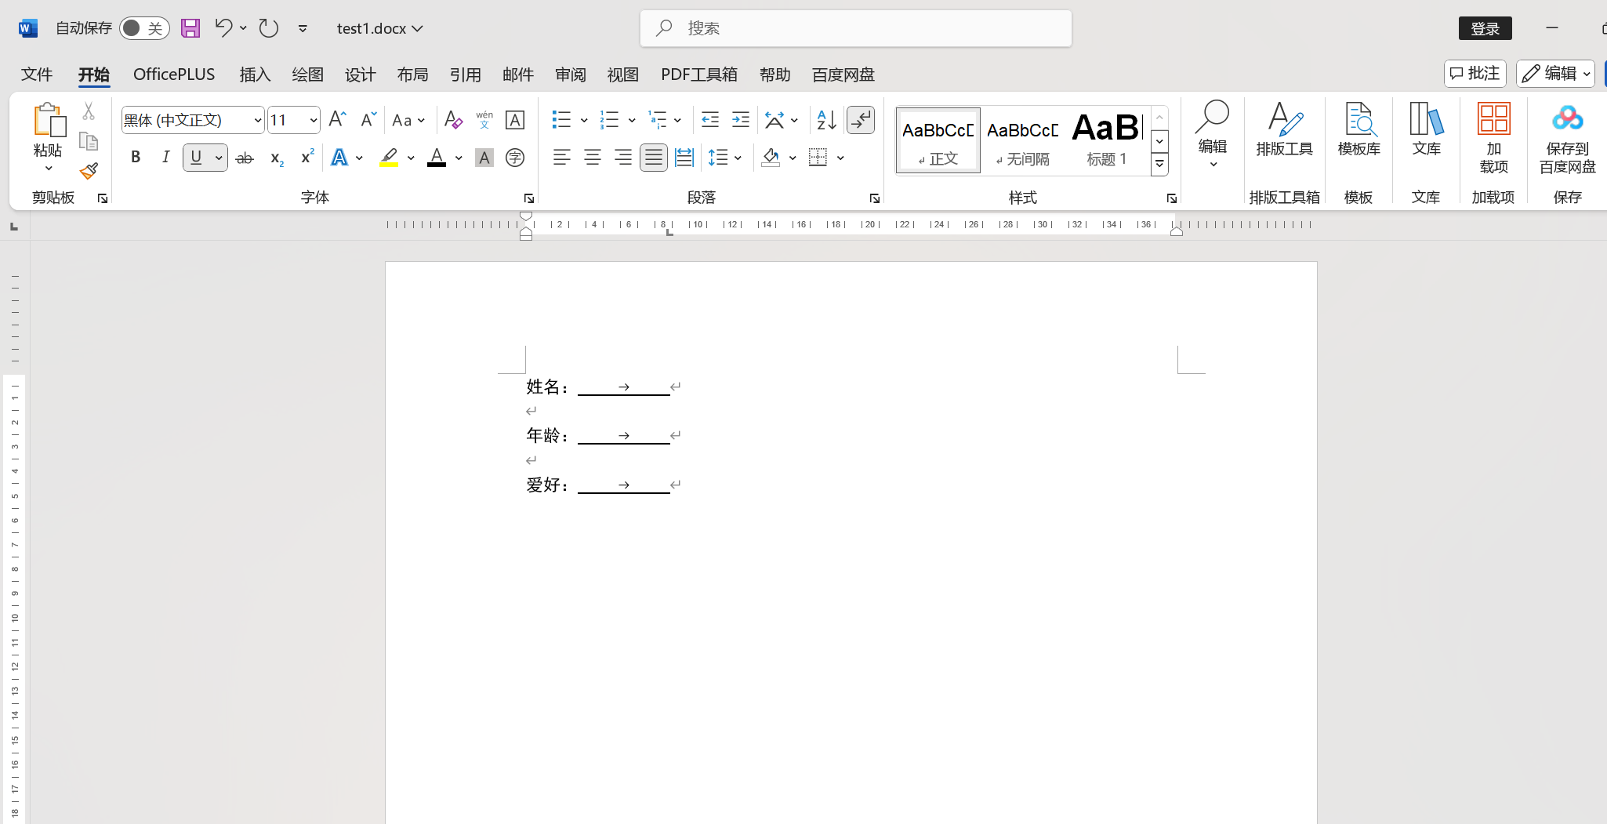Toggle Bold formatting
1607x824 pixels.
(x=136, y=158)
